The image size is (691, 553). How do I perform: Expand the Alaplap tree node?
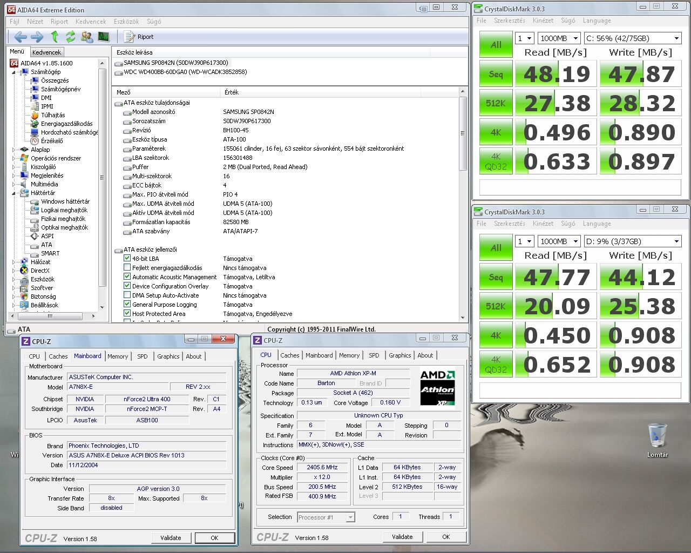[15, 150]
